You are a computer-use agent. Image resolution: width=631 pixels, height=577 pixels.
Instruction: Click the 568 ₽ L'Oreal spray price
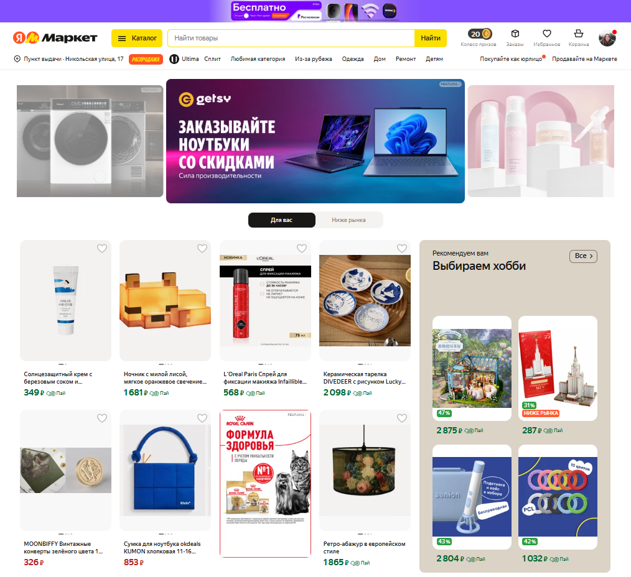point(234,392)
